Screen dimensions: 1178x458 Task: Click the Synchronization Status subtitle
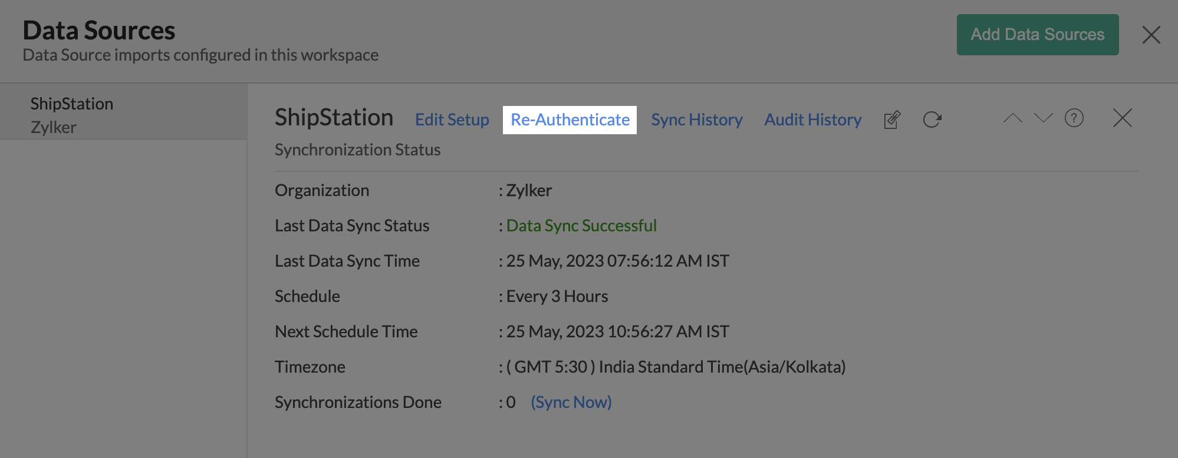tap(358, 150)
